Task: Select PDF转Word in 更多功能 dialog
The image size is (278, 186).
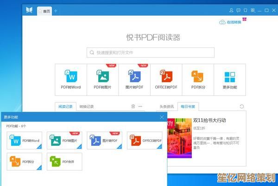Action: [25, 140]
